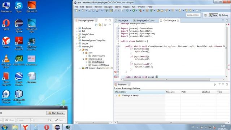The height and width of the screenshot is (130, 231).
Task: Open the Source menu
Action: coord(89,7)
